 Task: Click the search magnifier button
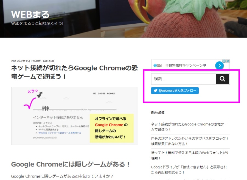tap(222, 79)
